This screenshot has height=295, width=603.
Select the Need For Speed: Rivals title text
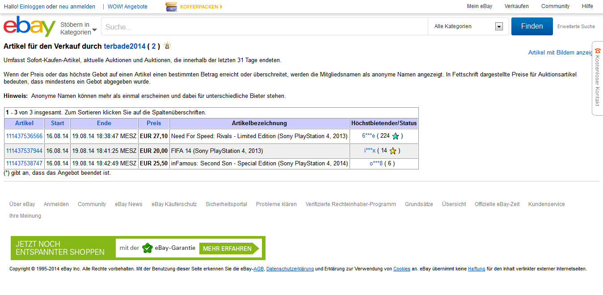tap(259, 136)
